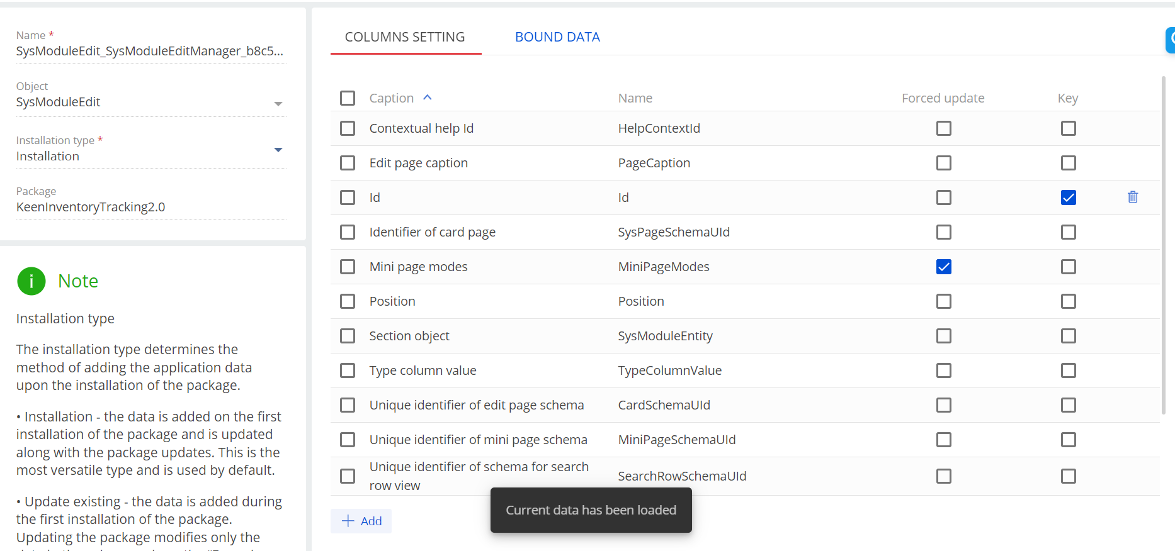
Task: Enable Forced update for SearchRowSchemaUId
Action: click(x=944, y=476)
